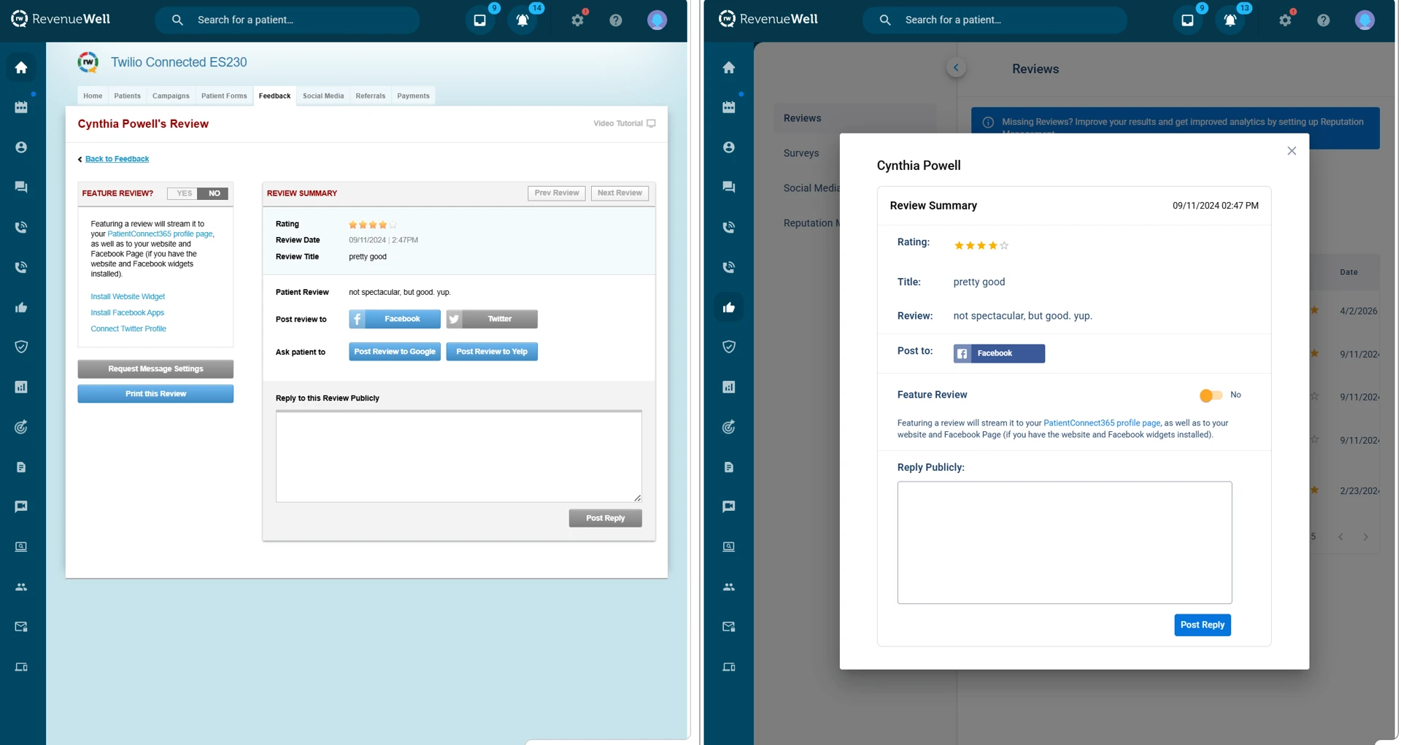
Task: Switch to the Social Media tab
Action: click(323, 96)
